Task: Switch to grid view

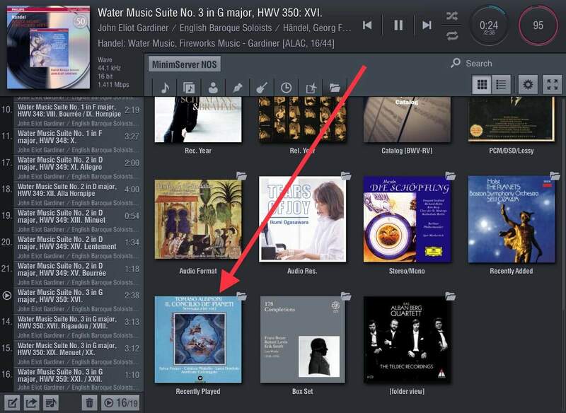Action: click(482, 84)
